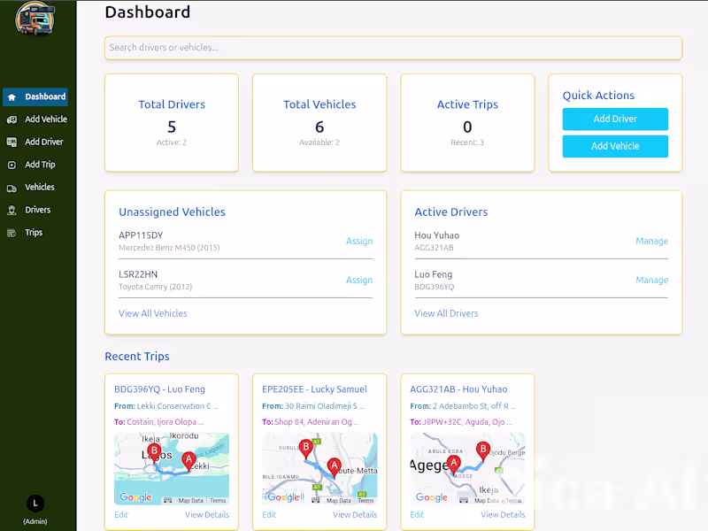This screenshot has width=708, height=531.
Task: Click the Total Vehicles card
Action: coord(319,123)
